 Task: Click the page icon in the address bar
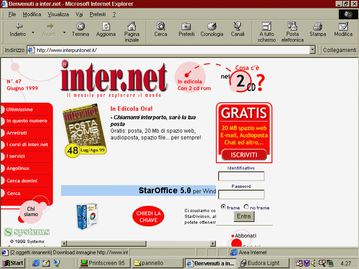[x=31, y=50]
